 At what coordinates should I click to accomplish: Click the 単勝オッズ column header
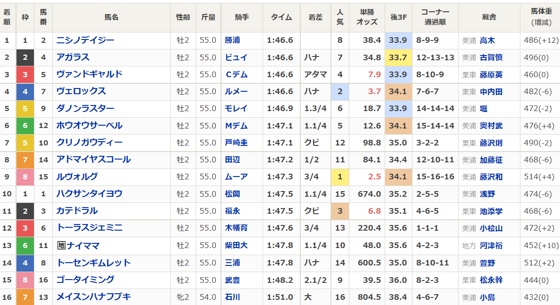[367, 17]
